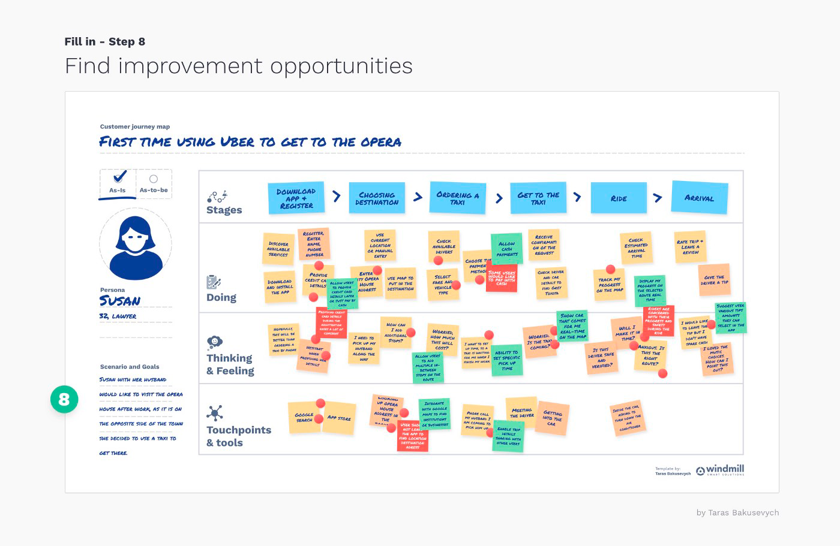The image size is (840, 546).
Task: Click the 'How can I add additional stops?' note
Action: point(396,332)
